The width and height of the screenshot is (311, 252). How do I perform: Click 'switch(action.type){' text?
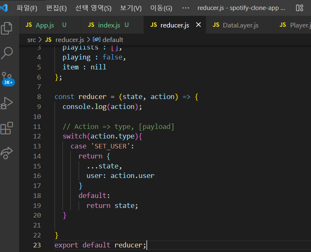pos(102,136)
